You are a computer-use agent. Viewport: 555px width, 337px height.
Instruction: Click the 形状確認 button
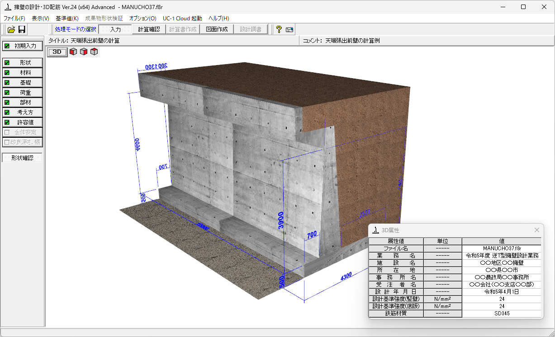click(x=22, y=158)
